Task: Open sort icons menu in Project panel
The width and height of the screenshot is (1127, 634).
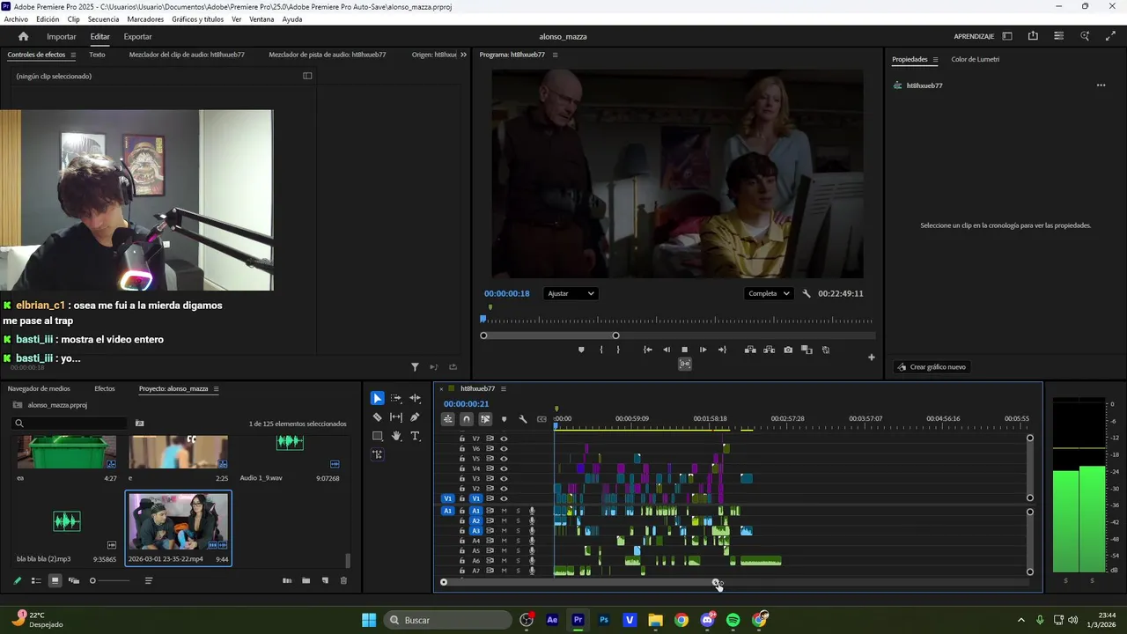Action: point(149,580)
